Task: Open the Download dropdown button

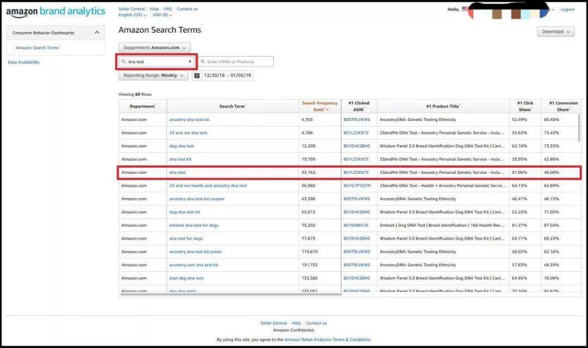Action: pyautogui.click(x=555, y=32)
